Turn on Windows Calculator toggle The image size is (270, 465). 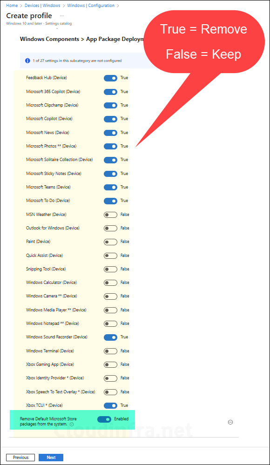pyautogui.click(x=110, y=283)
